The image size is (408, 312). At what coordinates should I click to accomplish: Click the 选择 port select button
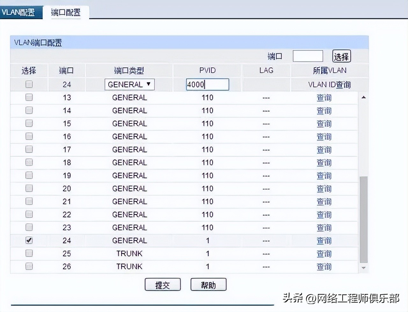(341, 56)
